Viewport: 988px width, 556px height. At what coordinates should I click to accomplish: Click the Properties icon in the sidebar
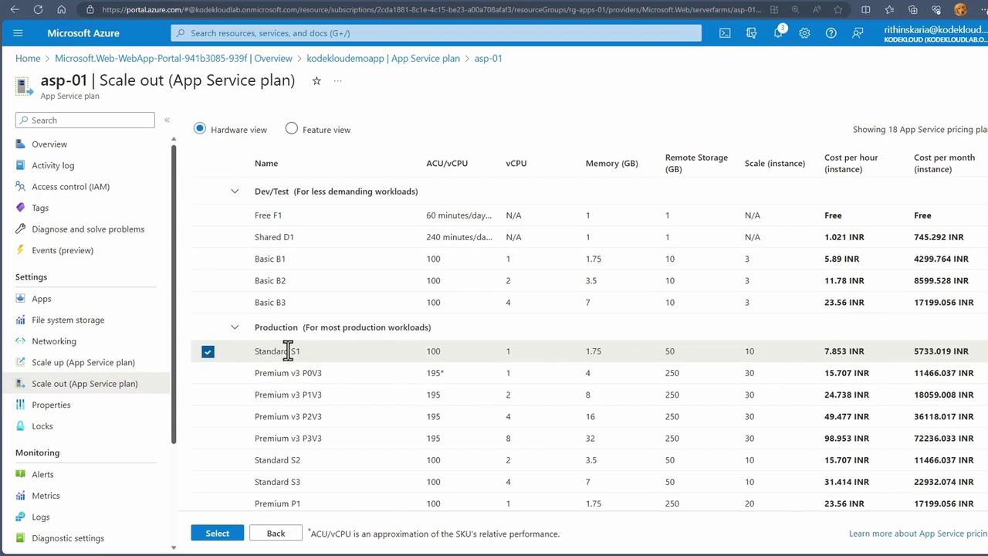tap(21, 405)
